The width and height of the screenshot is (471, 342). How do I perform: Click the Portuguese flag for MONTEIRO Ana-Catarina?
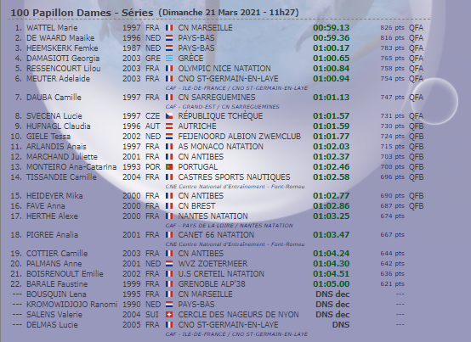tap(169, 167)
